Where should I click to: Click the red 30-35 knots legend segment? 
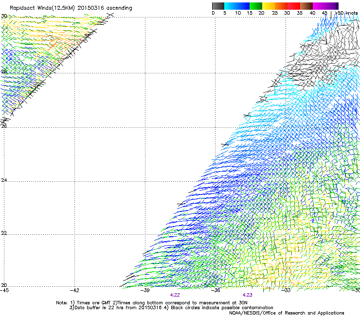tap(294, 6)
